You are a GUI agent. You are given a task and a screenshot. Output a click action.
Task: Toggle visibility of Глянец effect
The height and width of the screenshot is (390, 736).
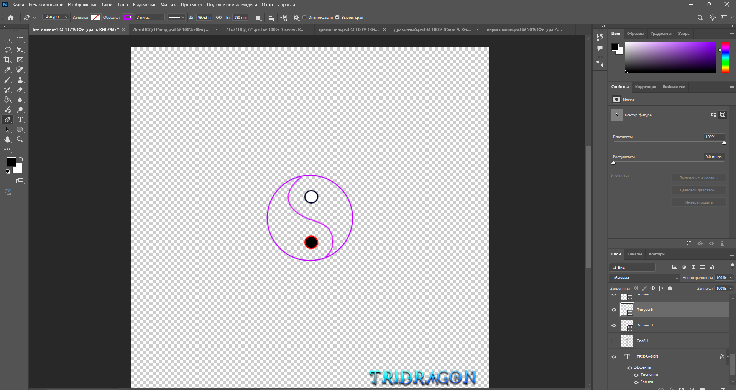tap(636, 382)
